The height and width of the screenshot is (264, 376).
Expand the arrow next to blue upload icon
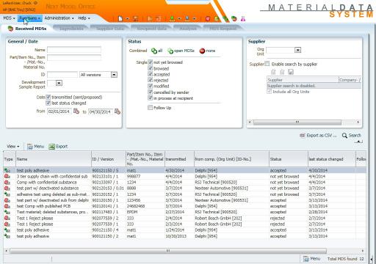pyautogui.click(x=194, y=19)
